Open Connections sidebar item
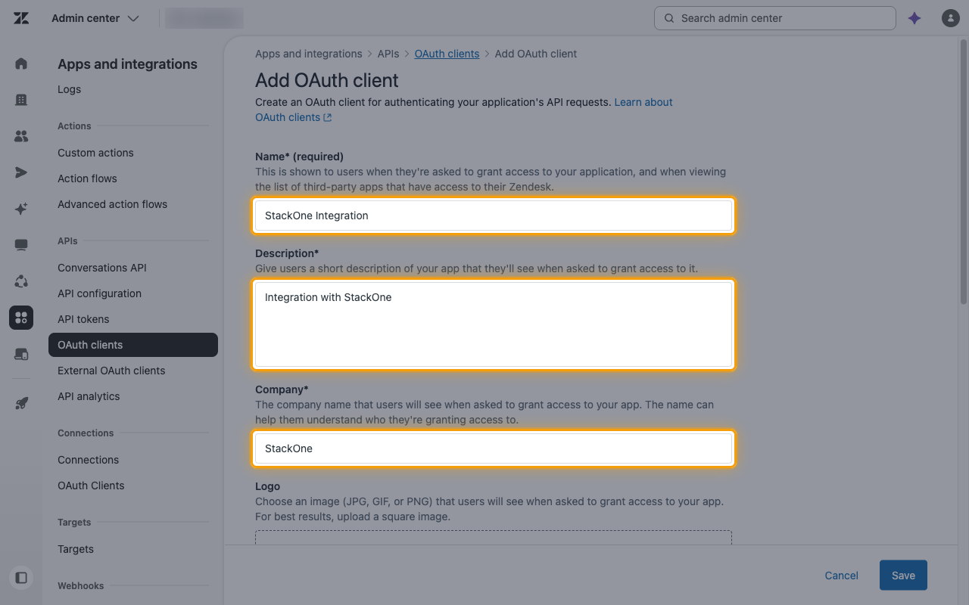This screenshot has height=605, width=969. coord(88,460)
